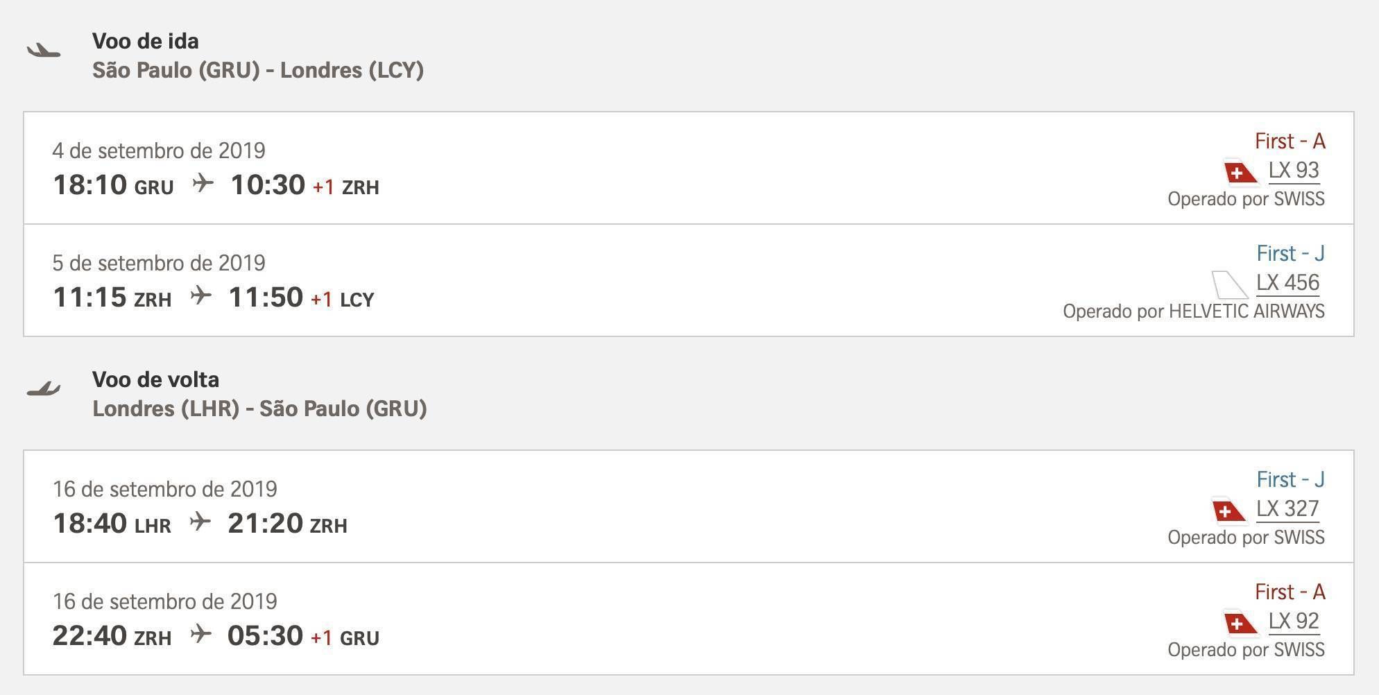Screen dimensions: 1379x695
Task: Click the Voo de ida heading
Action: pyautogui.click(x=146, y=41)
